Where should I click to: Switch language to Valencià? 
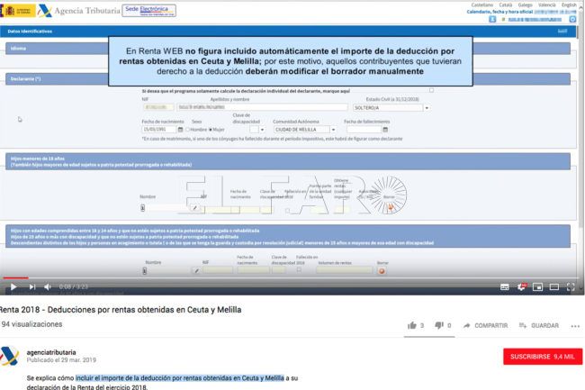547,5
